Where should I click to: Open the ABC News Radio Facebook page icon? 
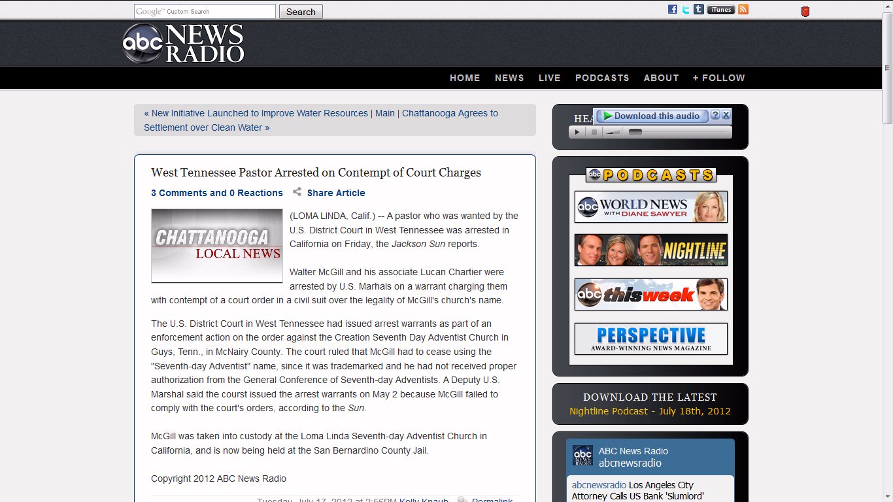click(x=672, y=9)
